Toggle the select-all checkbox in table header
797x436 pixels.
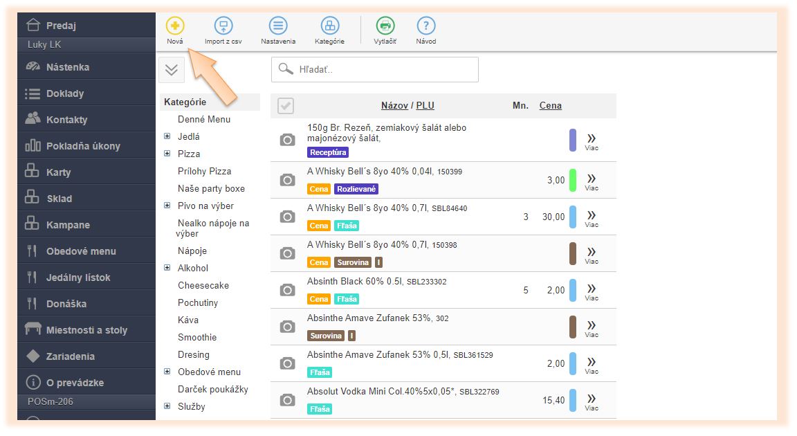(285, 106)
